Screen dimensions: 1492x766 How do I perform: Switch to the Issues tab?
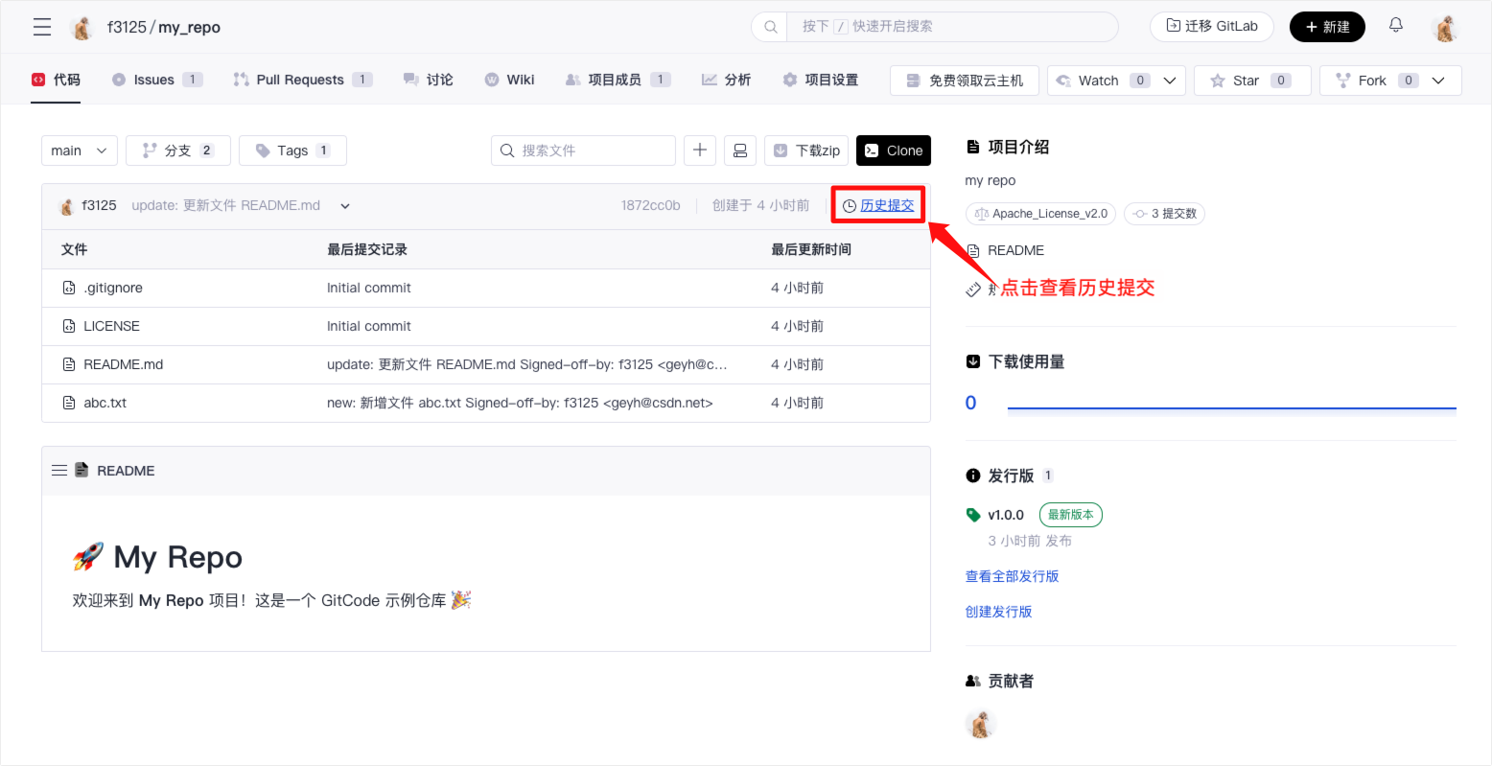[x=154, y=80]
